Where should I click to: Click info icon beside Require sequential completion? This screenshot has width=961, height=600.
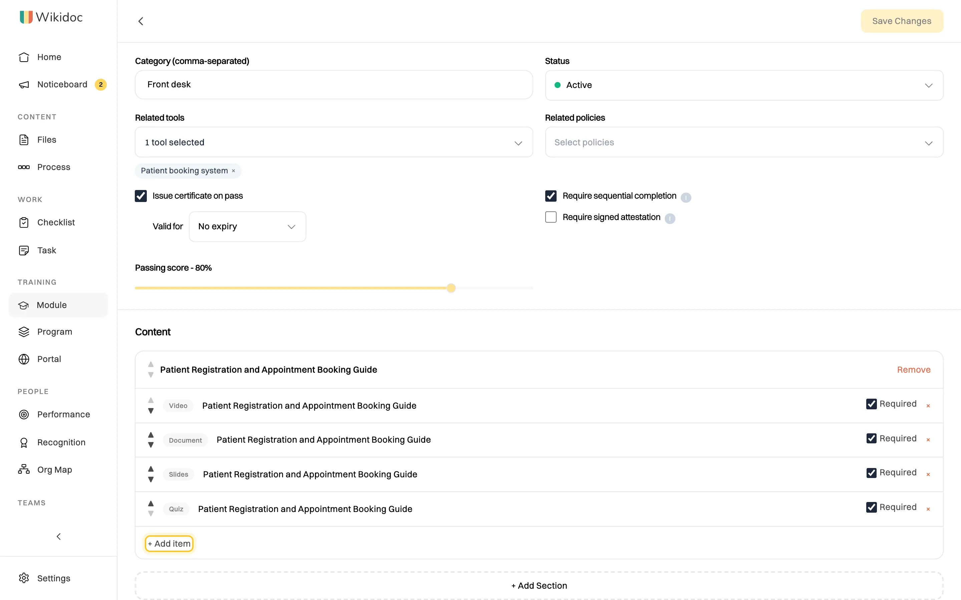click(686, 197)
